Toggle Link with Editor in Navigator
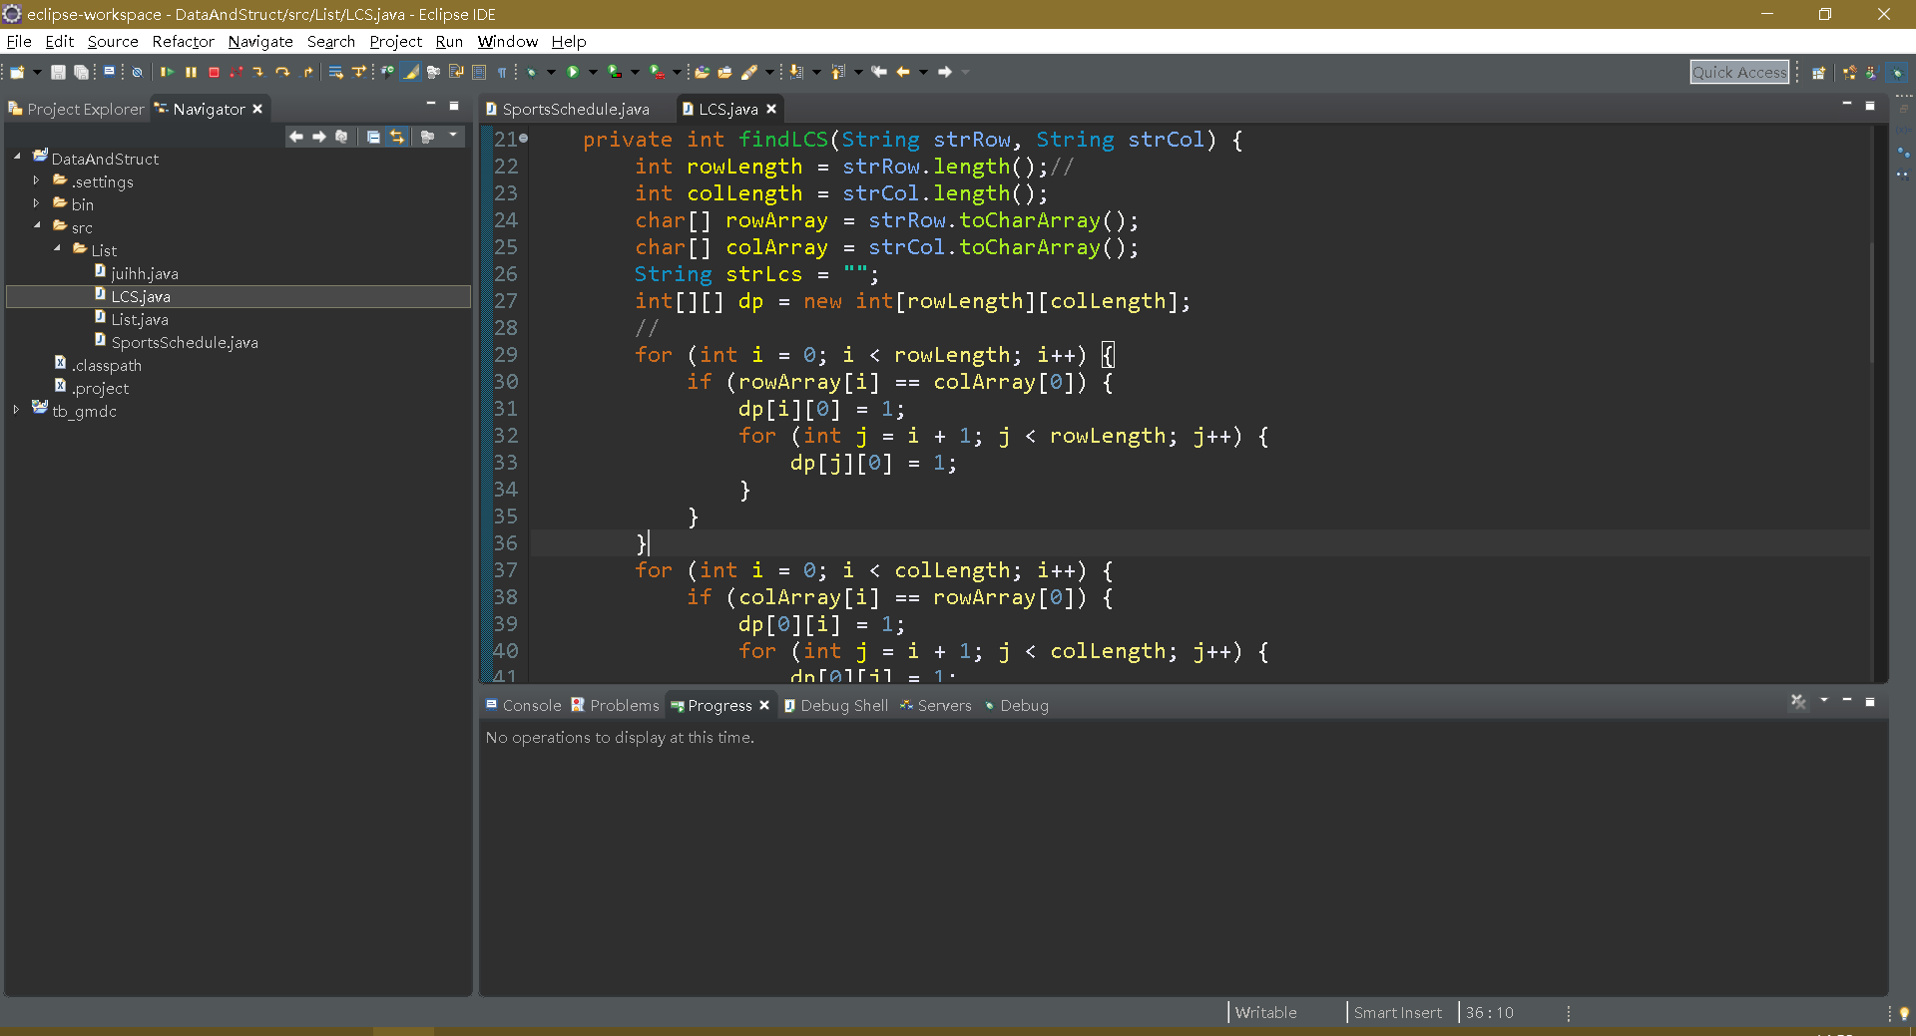1916x1036 pixels. point(396,137)
